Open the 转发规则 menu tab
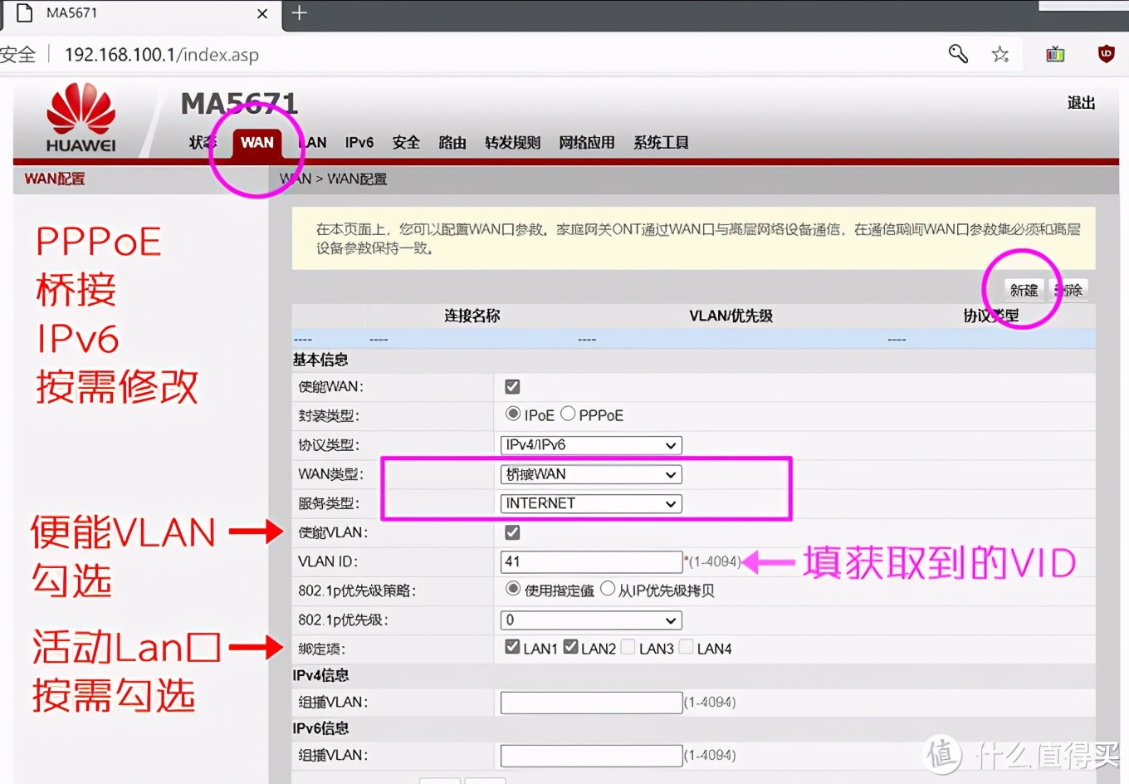Image resolution: width=1129 pixels, height=784 pixels. pyautogui.click(x=513, y=142)
